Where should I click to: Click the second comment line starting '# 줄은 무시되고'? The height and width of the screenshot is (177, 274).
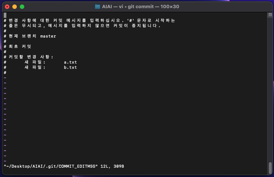pos(82,26)
